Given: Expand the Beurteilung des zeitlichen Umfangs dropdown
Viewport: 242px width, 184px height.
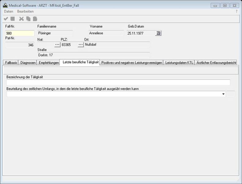Looking at the screenshot, I should (224, 94).
